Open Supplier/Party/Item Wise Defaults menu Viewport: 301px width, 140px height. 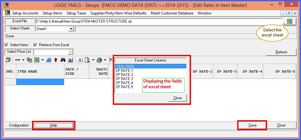(x=118, y=13)
